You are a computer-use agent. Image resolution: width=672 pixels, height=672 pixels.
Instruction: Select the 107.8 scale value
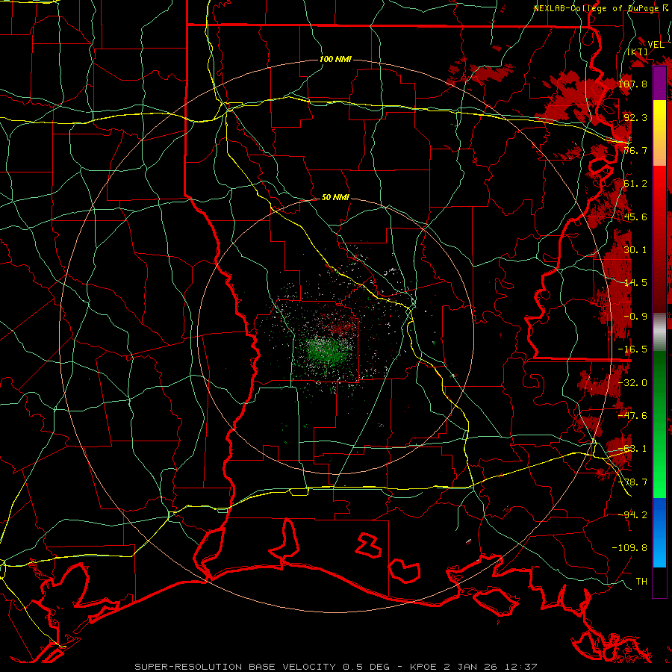click(x=633, y=84)
